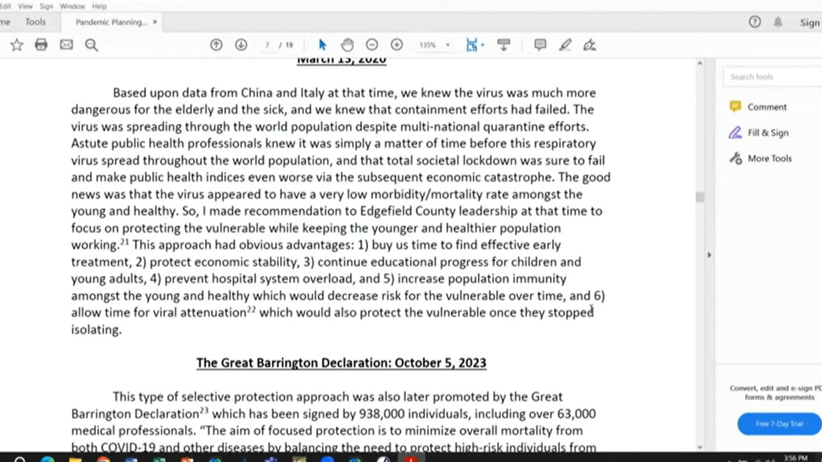Click the heading "The Great Barrington Declaration: October 5, 2023"

[x=341, y=363]
